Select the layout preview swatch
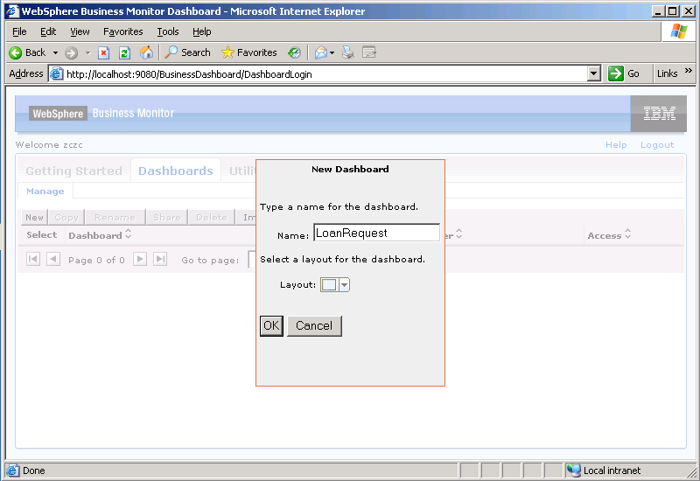Image resolution: width=700 pixels, height=481 pixels. point(329,284)
